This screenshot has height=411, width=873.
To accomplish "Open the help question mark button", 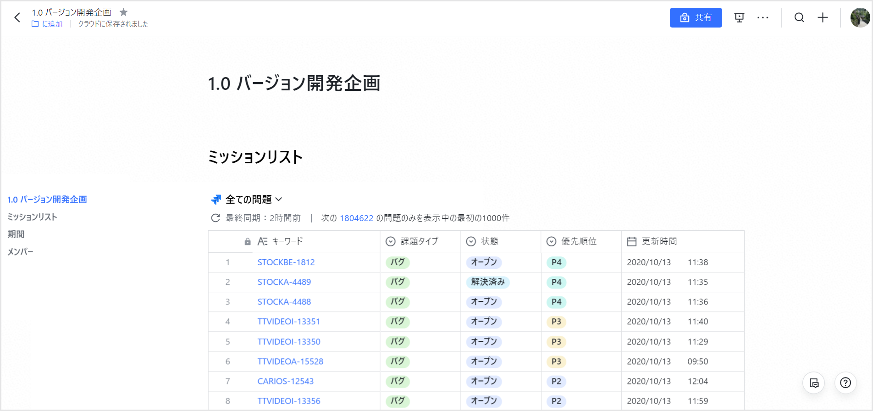I will tap(845, 383).
